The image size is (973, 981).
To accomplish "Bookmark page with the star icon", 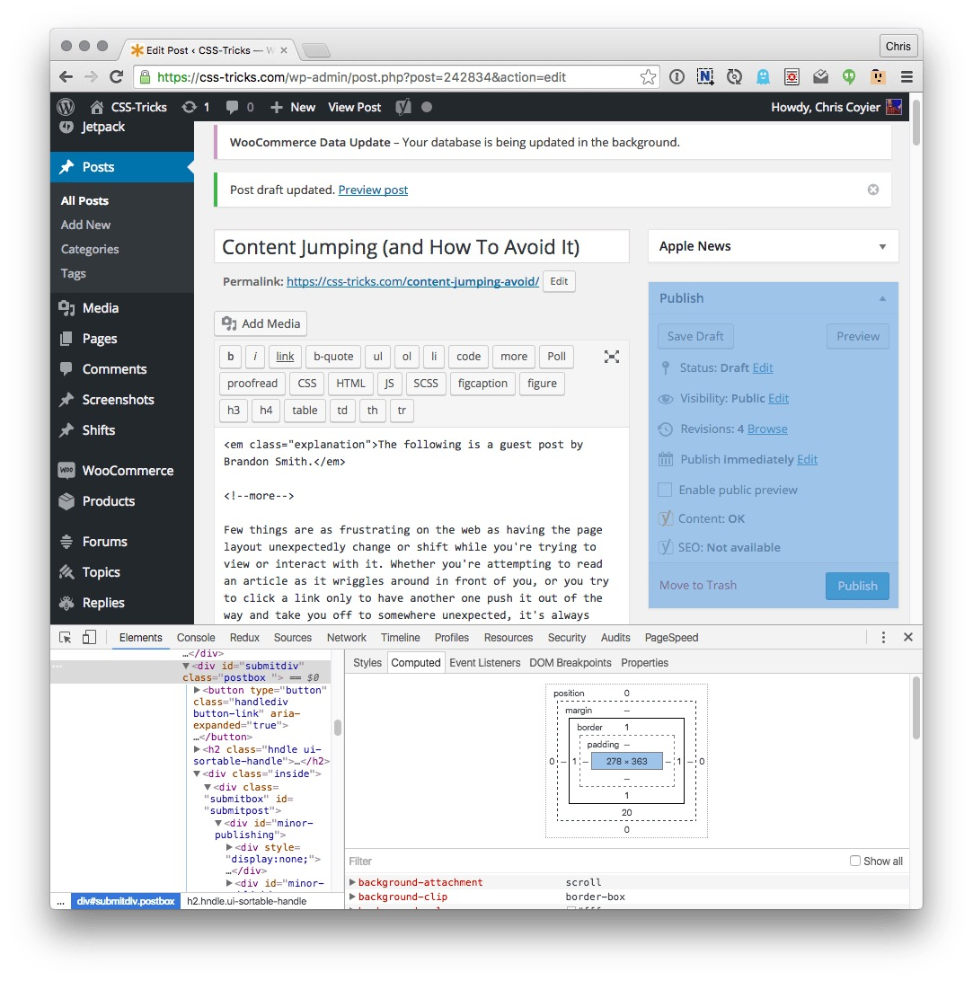I will coord(649,77).
